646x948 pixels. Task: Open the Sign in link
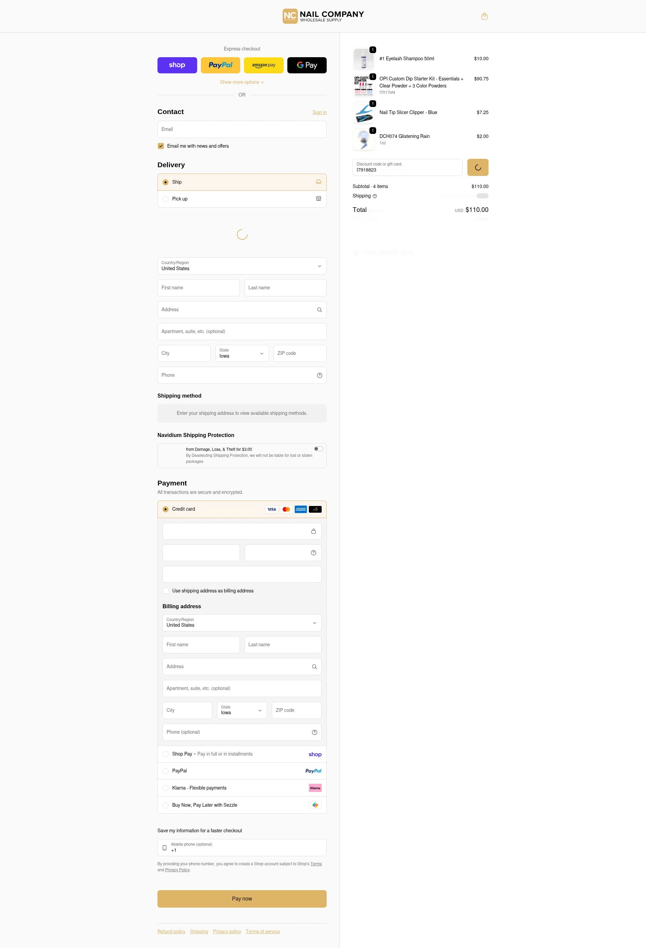click(320, 112)
